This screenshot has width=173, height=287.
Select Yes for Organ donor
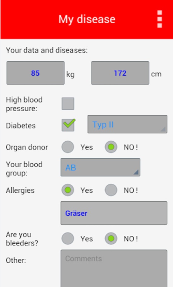pyautogui.click(x=68, y=147)
